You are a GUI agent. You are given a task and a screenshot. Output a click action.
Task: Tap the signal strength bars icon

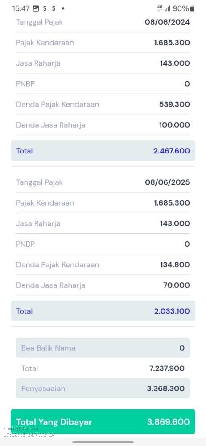coord(168,9)
